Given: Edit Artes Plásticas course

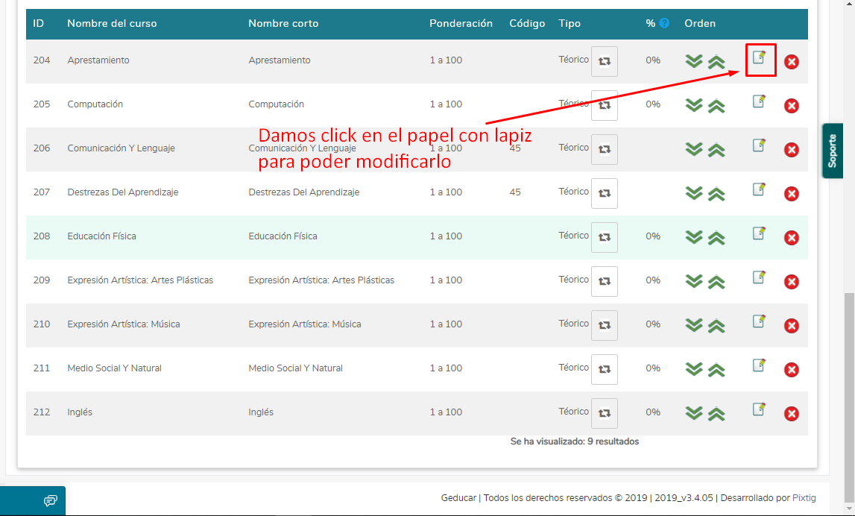Looking at the screenshot, I should (759, 277).
